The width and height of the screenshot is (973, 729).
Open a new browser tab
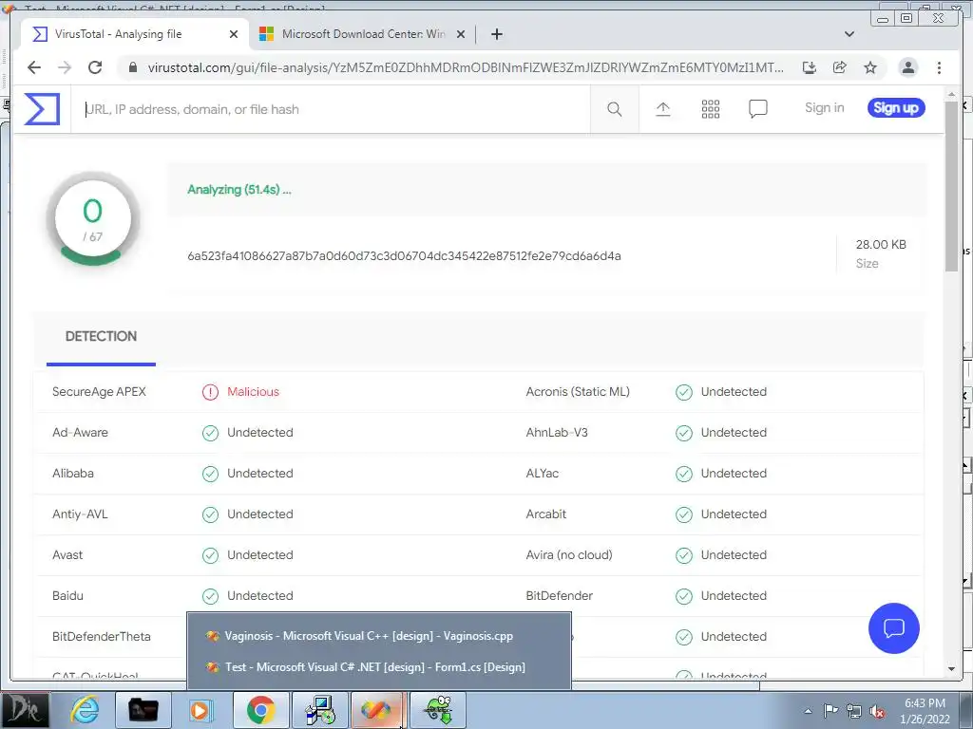(496, 34)
